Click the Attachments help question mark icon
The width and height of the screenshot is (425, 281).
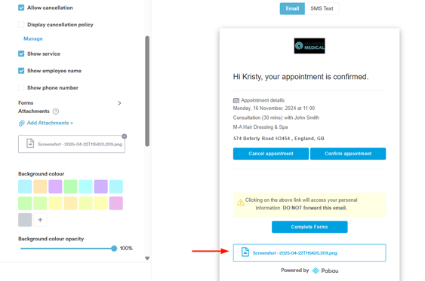click(56, 111)
